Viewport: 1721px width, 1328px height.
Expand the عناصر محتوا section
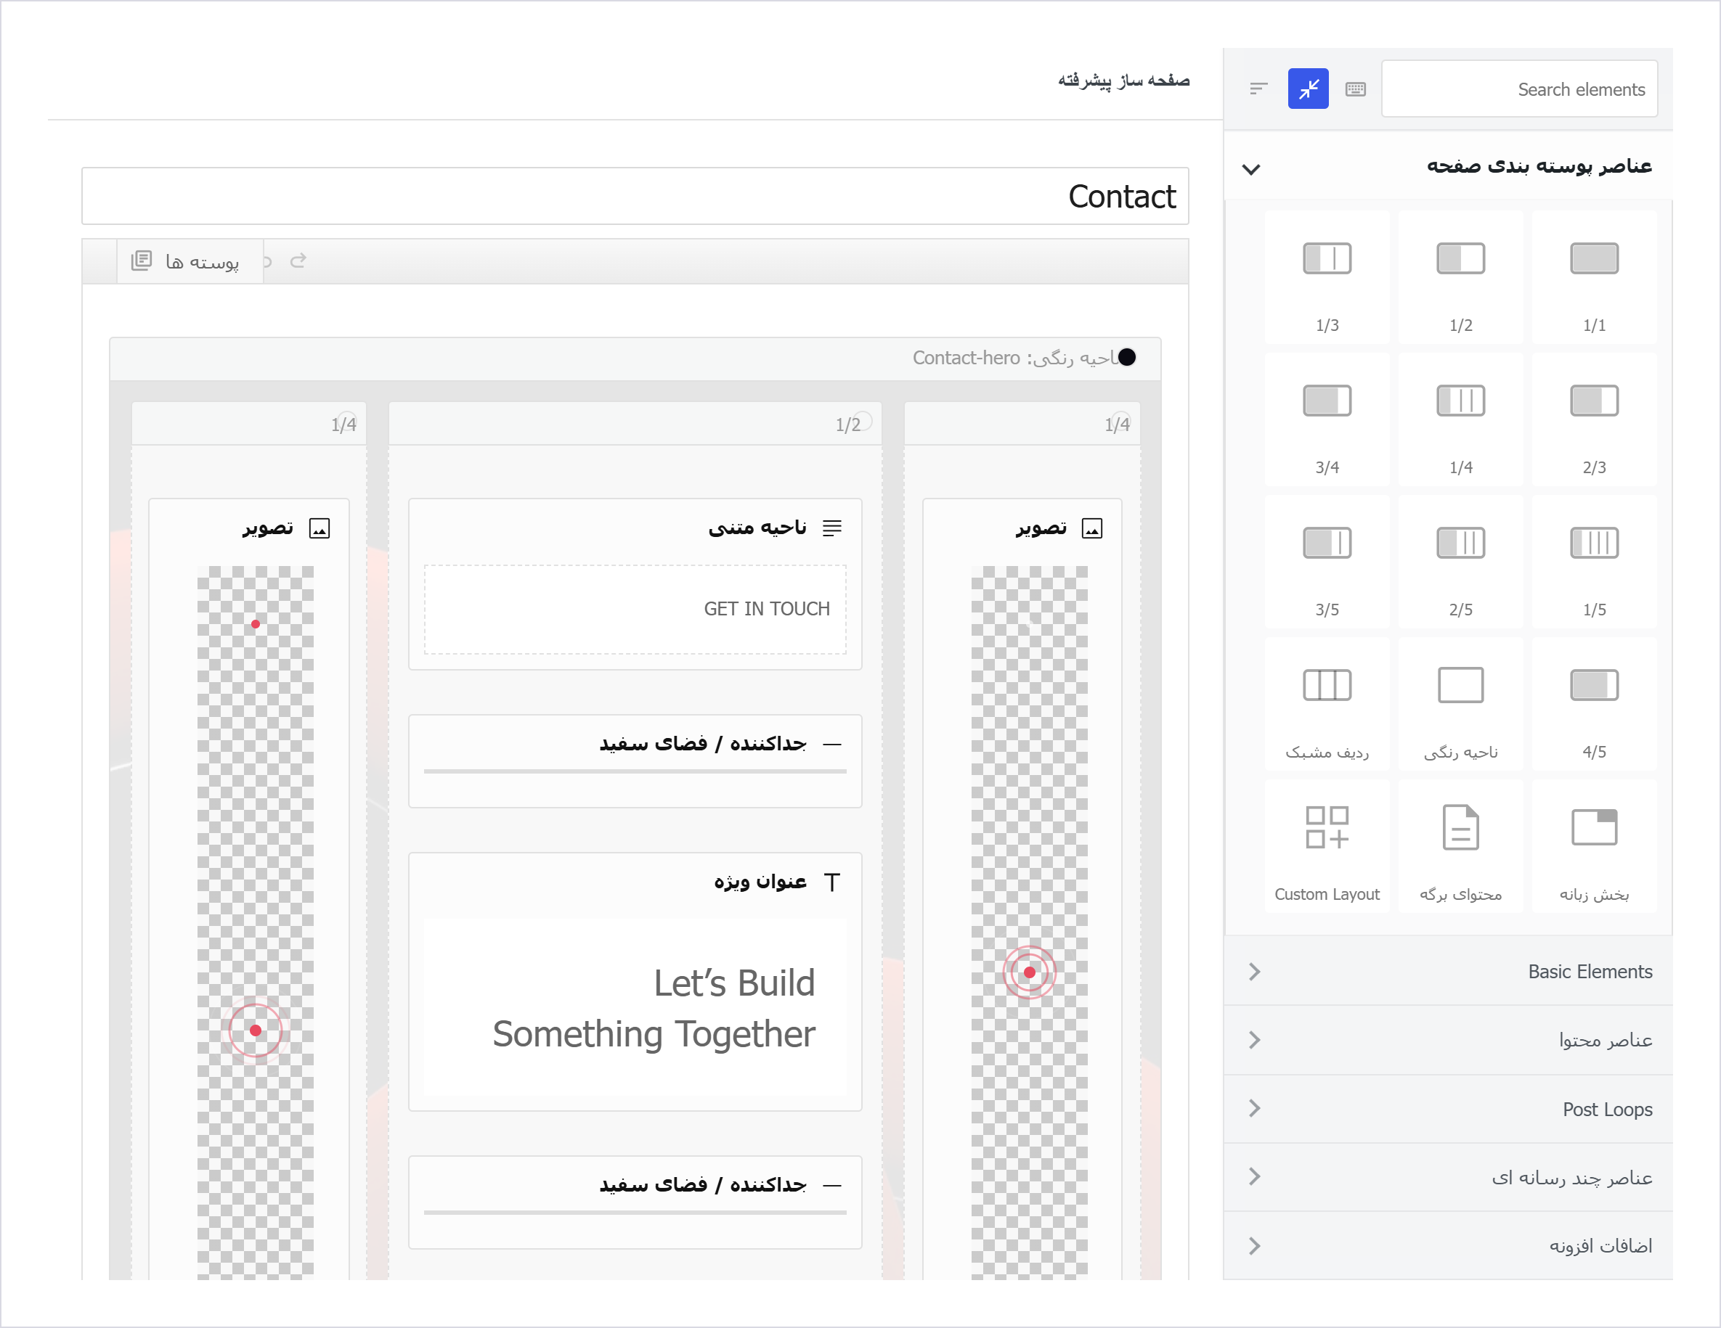(1447, 1040)
